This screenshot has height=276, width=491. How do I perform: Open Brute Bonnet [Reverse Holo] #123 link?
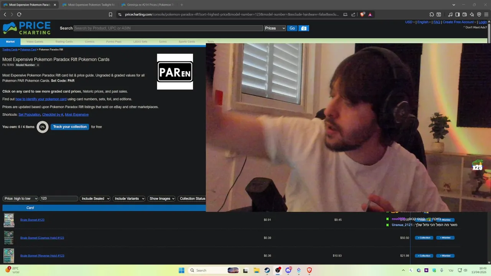(42, 256)
